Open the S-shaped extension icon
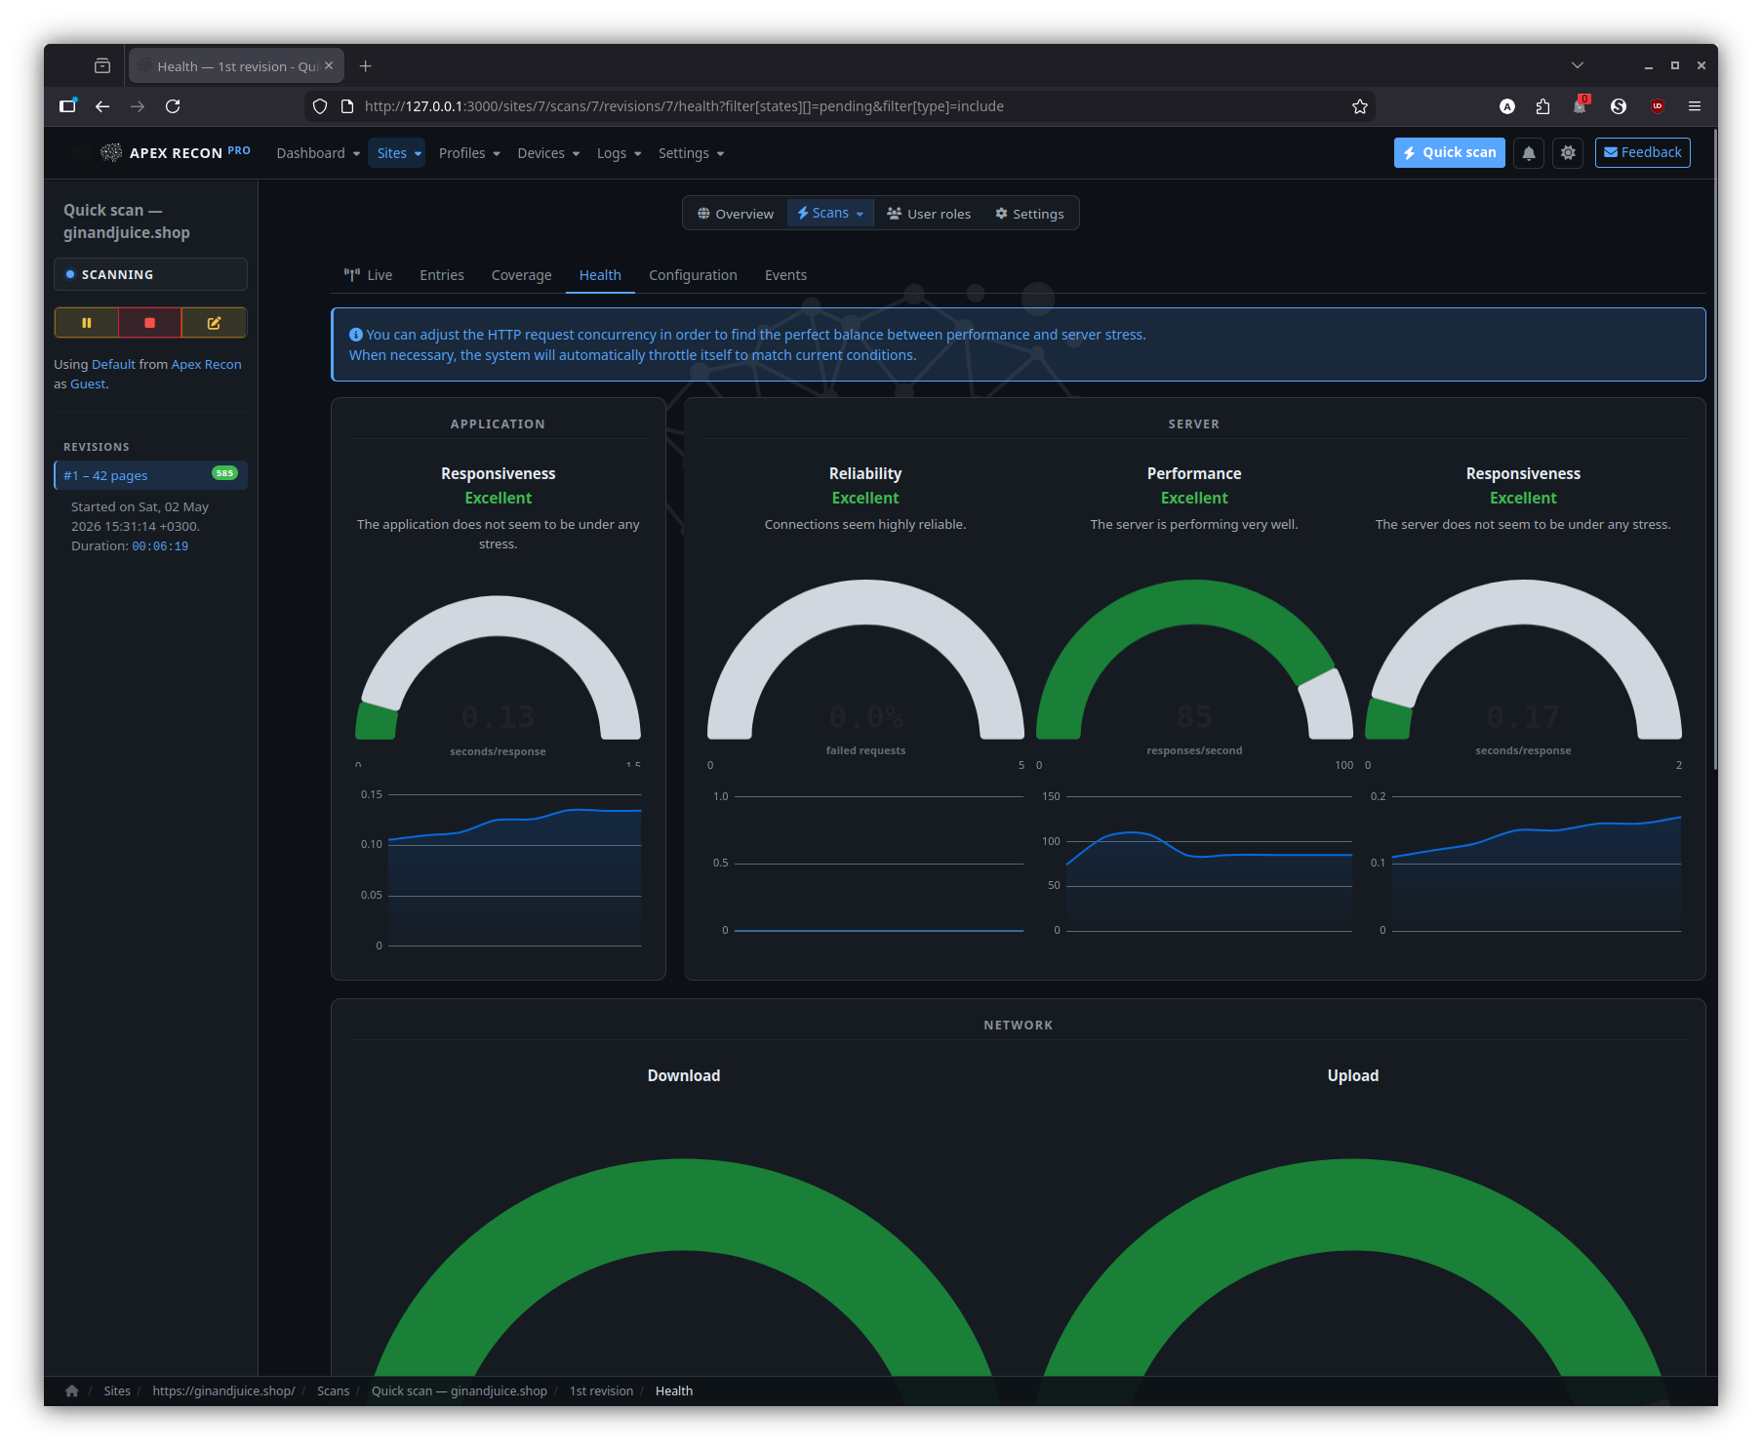The height and width of the screenshot is (1450, 1762). pyautogui.click(x=1619, y=106)
